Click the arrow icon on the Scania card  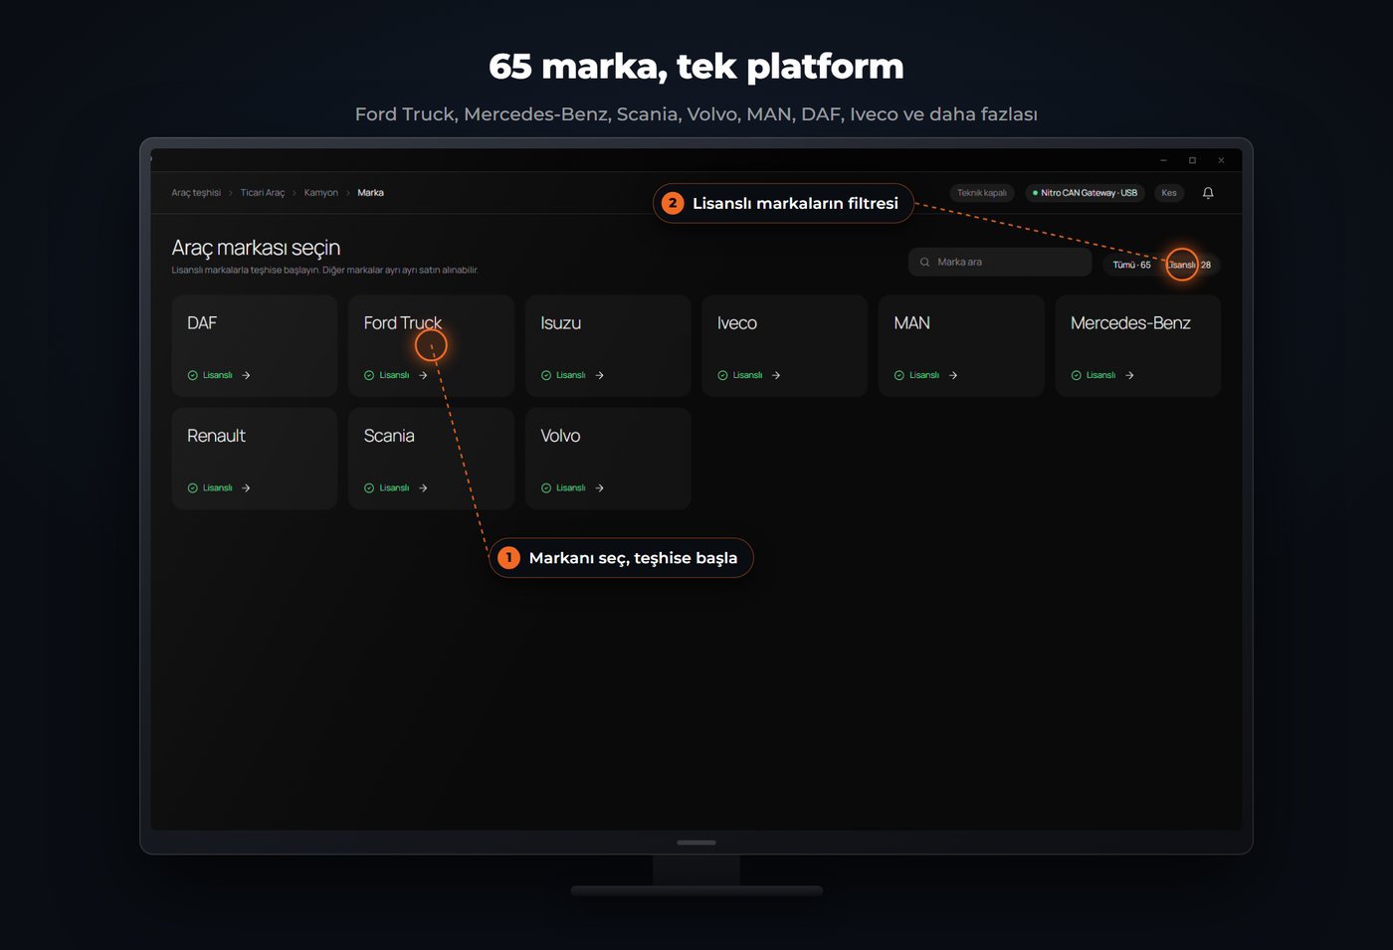423,487
